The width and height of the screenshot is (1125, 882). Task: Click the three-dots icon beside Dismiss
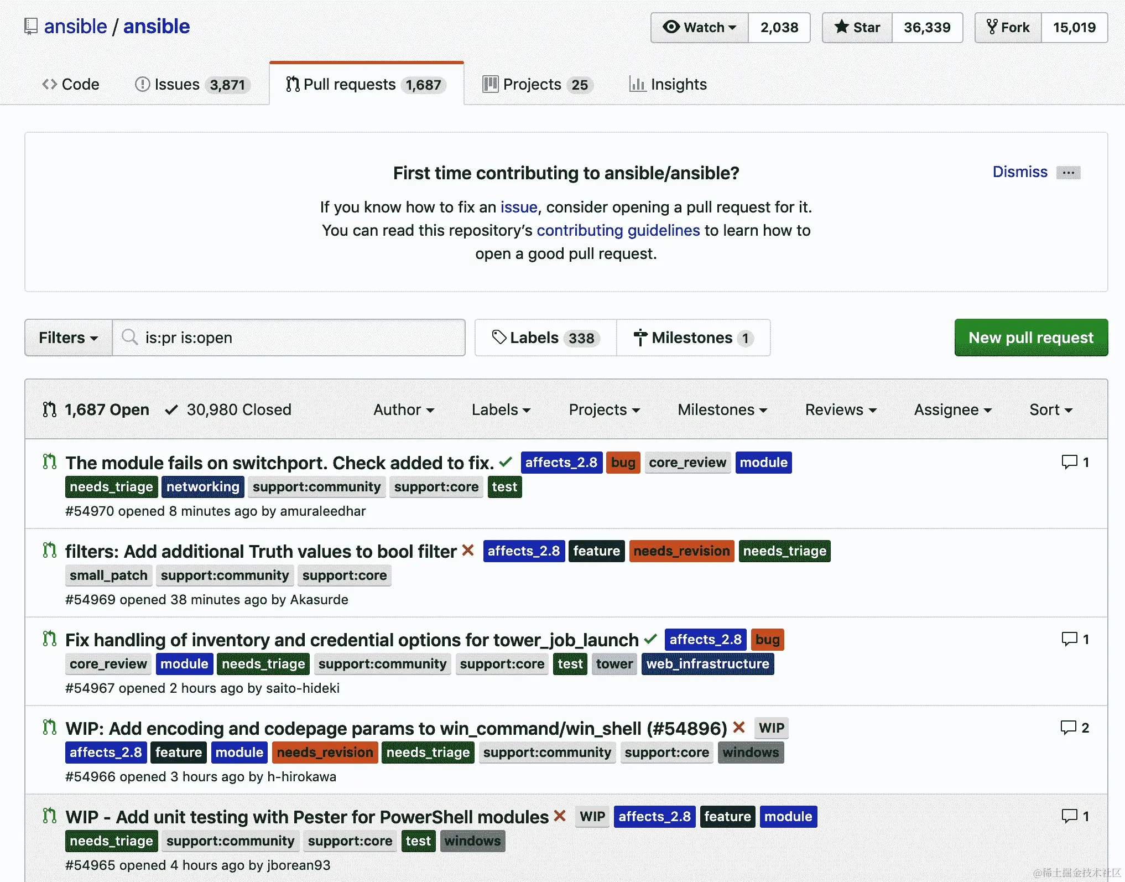[1068, 173]
